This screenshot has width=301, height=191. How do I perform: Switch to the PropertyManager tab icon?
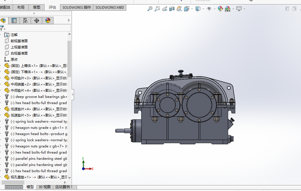(x=14, y=21)
